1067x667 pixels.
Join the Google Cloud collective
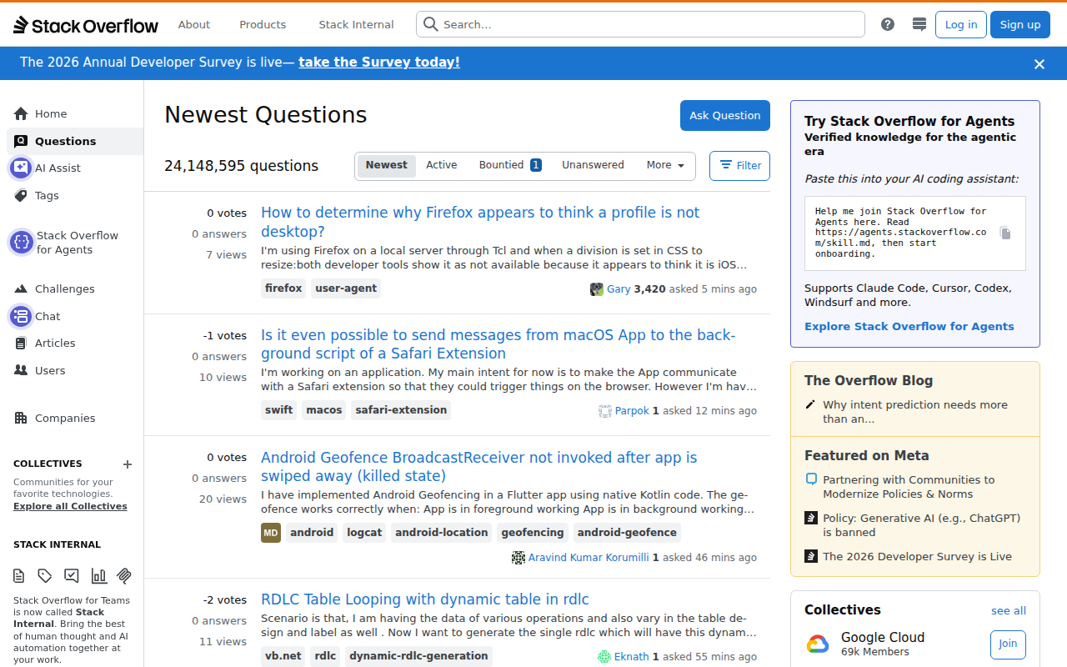(1008, 644)
